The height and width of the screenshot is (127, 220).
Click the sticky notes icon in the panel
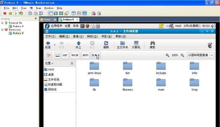coord(161,26)
